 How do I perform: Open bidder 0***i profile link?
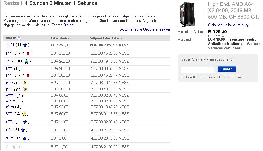9,68
